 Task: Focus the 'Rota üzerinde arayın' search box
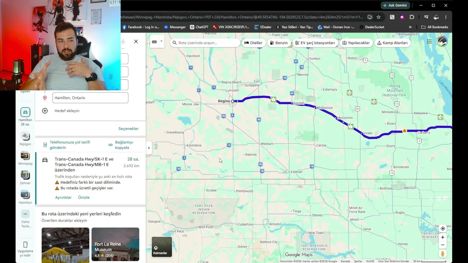pyautogui.click(x=205, y=43)
